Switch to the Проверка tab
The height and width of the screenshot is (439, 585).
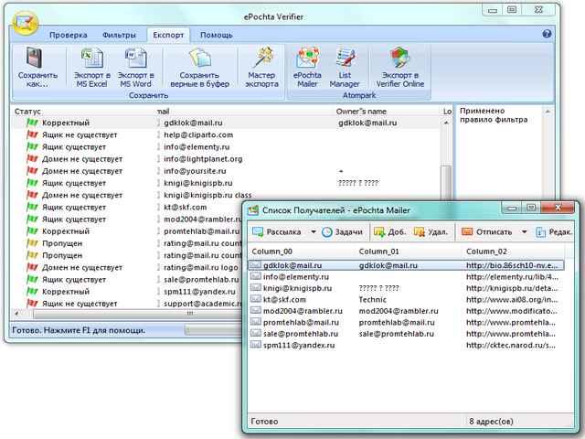coord(69,35)
